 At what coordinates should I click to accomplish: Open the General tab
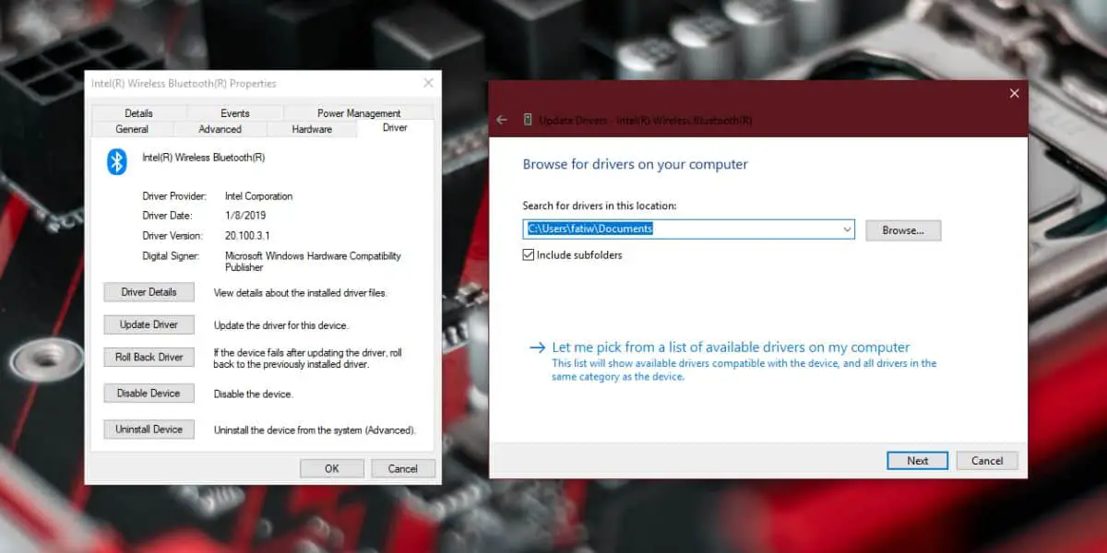132,129
